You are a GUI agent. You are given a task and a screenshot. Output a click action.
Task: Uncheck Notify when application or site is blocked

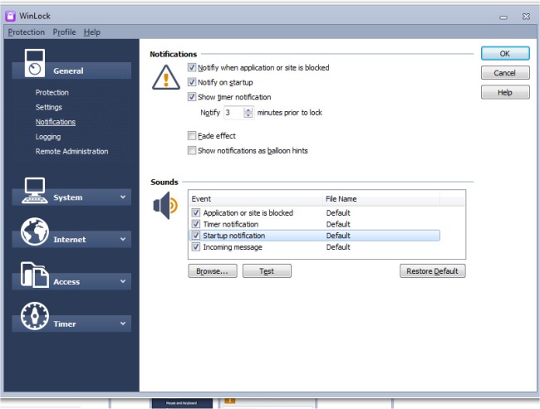coord(192,67)
